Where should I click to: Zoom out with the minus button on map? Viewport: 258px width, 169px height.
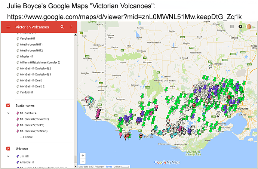83,161
